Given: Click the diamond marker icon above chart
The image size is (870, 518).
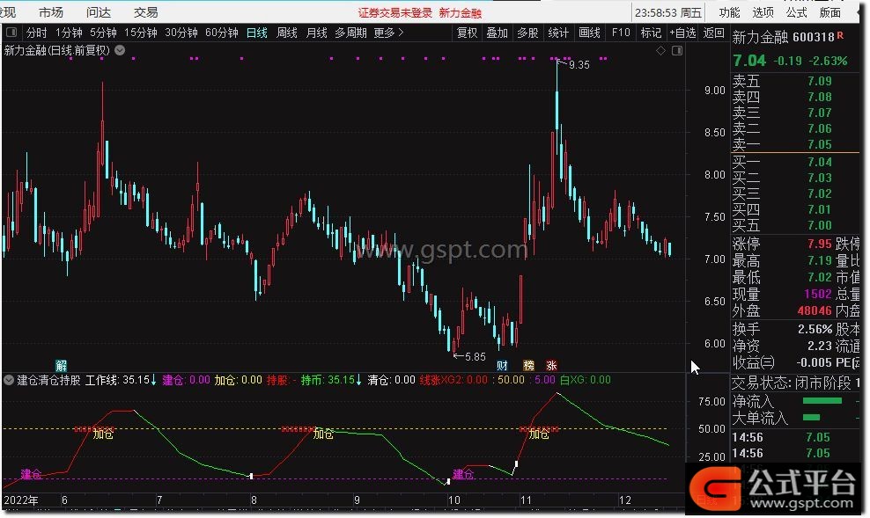Looking at the screenshot, I should (x=660, y=50).
